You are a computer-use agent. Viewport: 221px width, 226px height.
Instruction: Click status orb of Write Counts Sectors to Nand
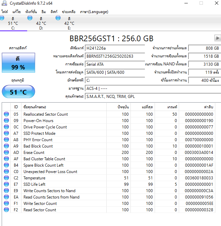[x=6, y=190]
